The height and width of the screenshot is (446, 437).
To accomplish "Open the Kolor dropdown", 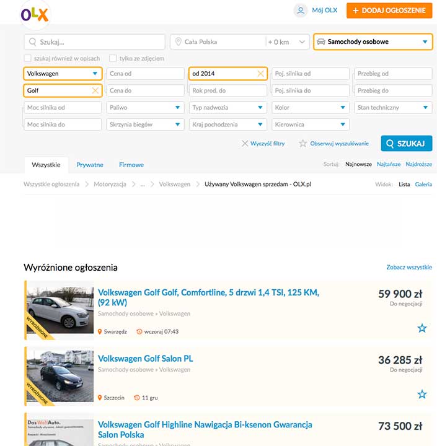I will 311,108.
